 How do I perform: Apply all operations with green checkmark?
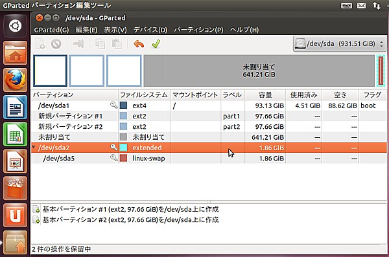pos(156,44)
